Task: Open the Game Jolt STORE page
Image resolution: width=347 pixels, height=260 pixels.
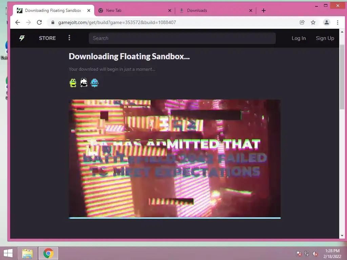Action: 47,38
